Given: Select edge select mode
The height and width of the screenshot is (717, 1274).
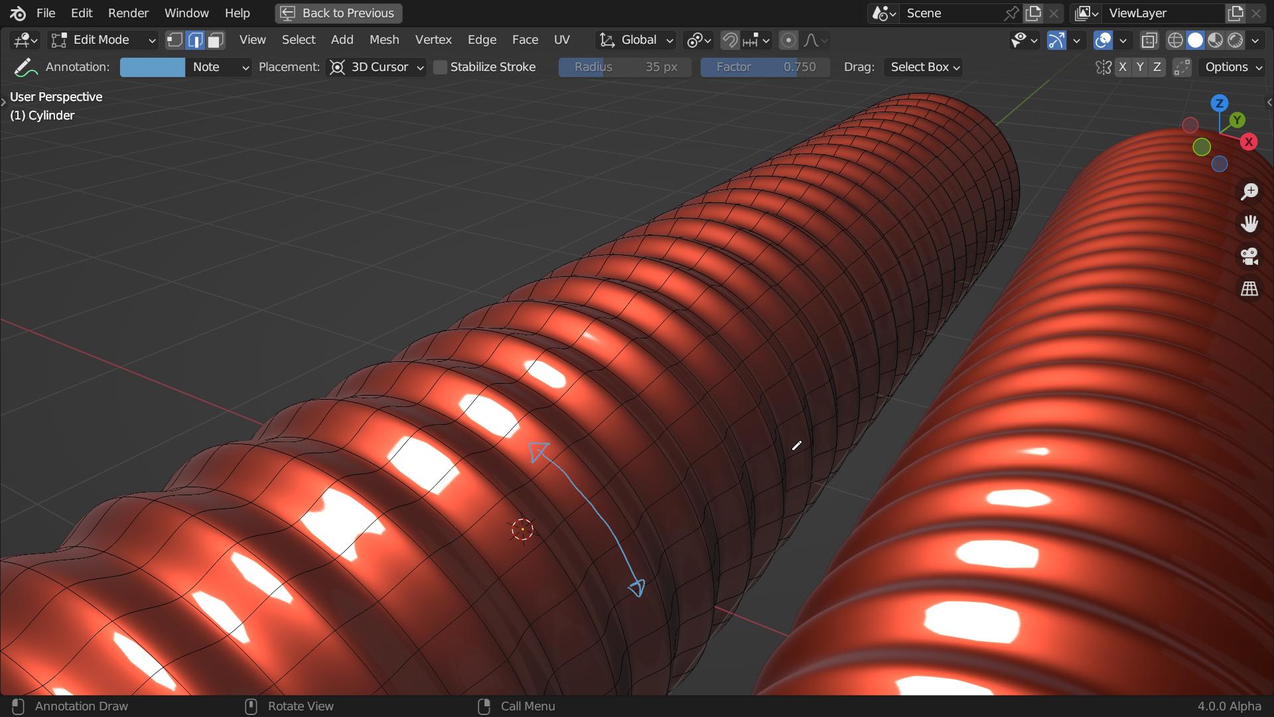Looking at the screenshot, I should click(195, 40).
